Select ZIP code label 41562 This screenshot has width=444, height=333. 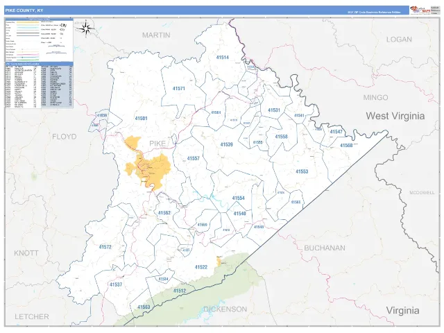pyautogui.click(x=164, y=213)
